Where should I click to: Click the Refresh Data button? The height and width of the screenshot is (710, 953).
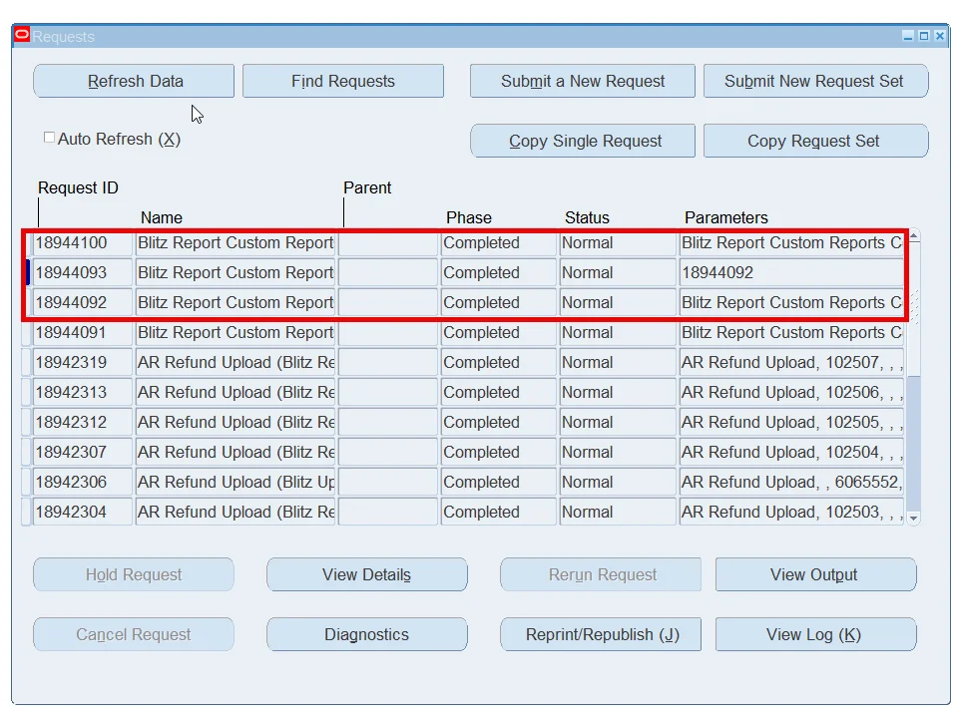[x=134, y=81]
